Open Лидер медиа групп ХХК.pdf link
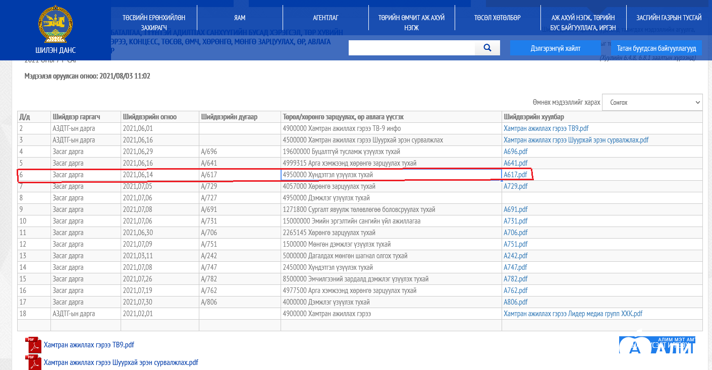The height and width of the screenshot is (370, 712). 573,314
